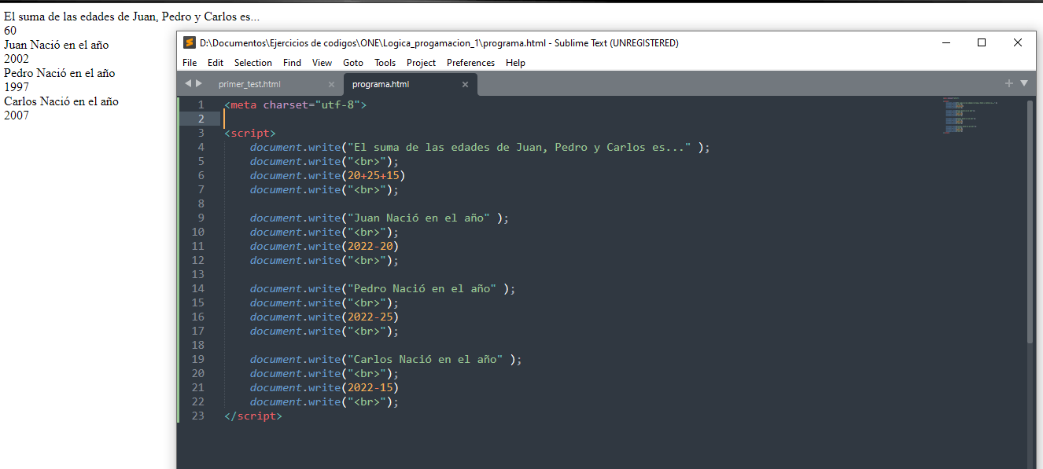Click the 2022-15 expression

(x=370, y=387)
